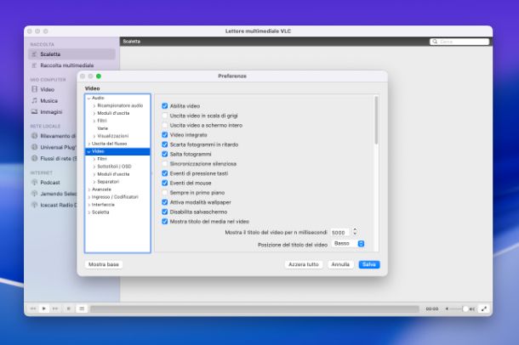Screen dimensions: 519x345
Task: Toggle the playlist view button
Action: pyautogui.click(x=82, y=308)
